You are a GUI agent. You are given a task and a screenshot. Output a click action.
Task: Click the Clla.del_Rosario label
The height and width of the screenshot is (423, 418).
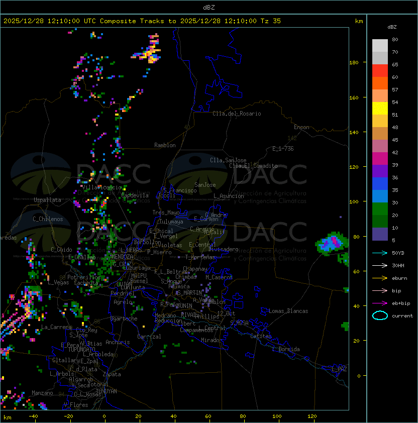(237, 114)
